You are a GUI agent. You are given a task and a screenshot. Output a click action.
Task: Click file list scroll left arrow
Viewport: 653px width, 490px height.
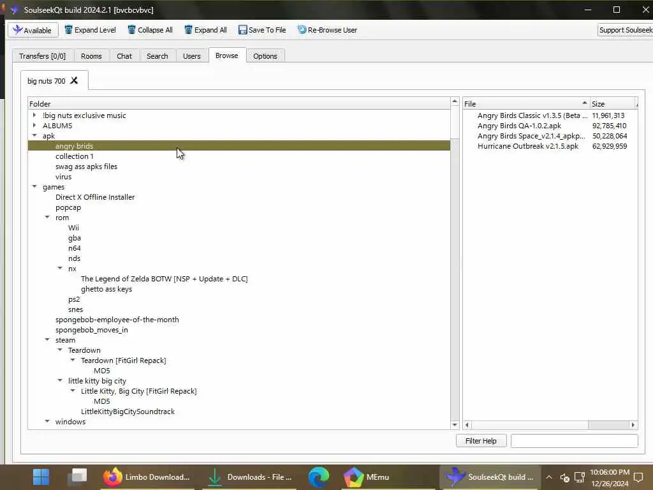pos(467,424)
